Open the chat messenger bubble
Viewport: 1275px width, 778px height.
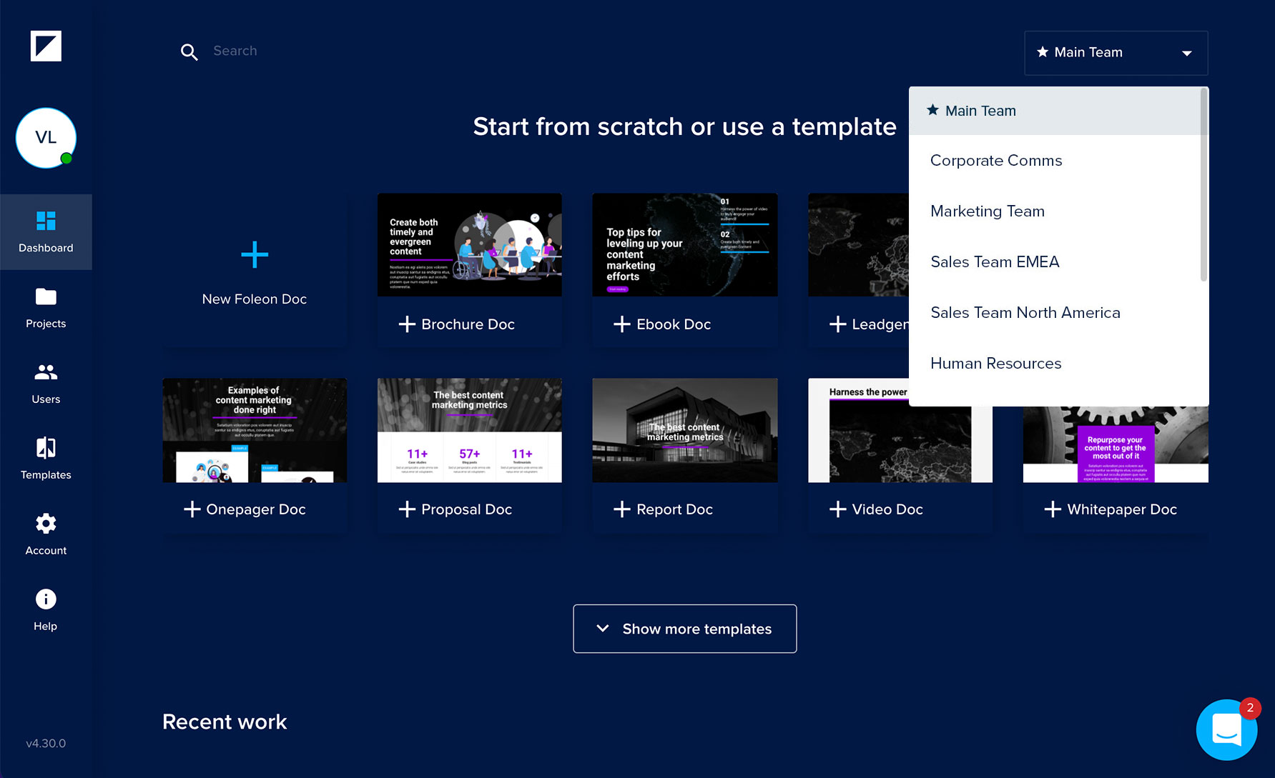[1226, 729]
